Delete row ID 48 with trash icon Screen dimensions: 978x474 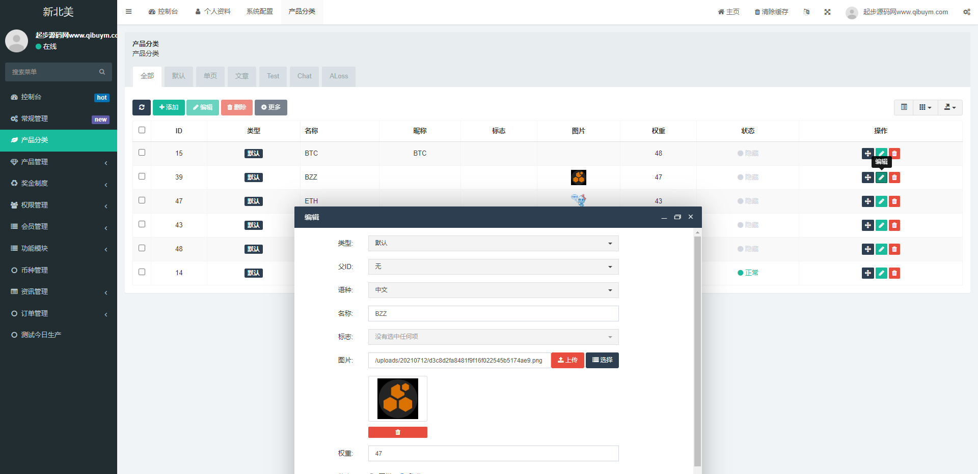pos(894,249)
